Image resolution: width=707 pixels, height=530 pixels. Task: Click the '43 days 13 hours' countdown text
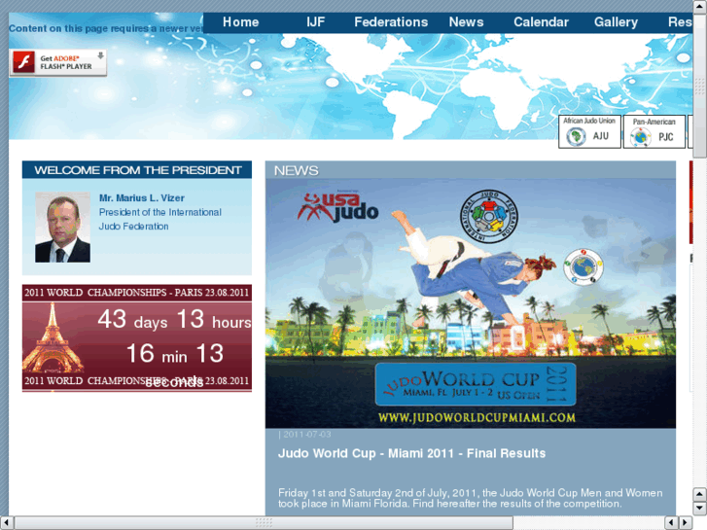point(174,320)
